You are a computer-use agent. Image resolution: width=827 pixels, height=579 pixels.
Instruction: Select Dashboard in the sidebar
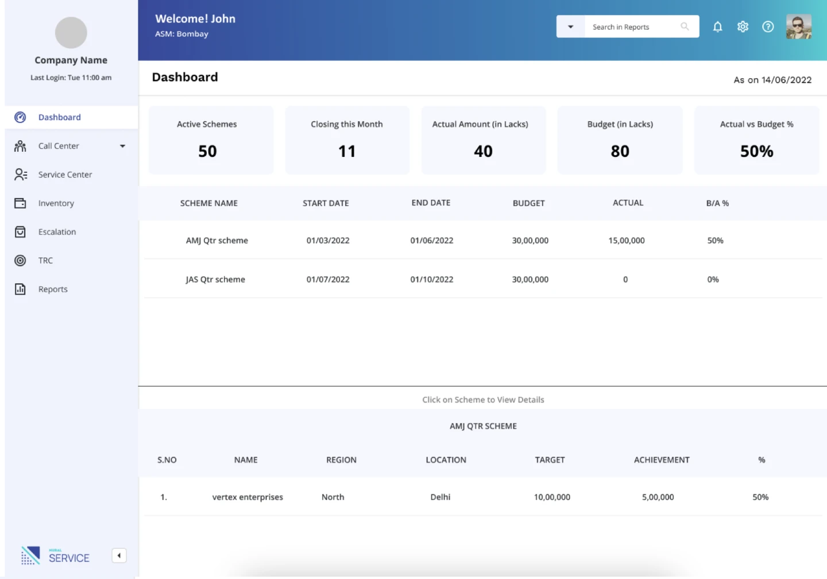pyautogui.click(x=71, y=117)
